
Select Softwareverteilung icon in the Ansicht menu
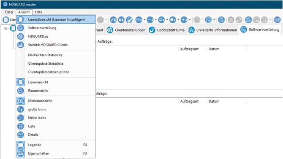pos(21,28)
